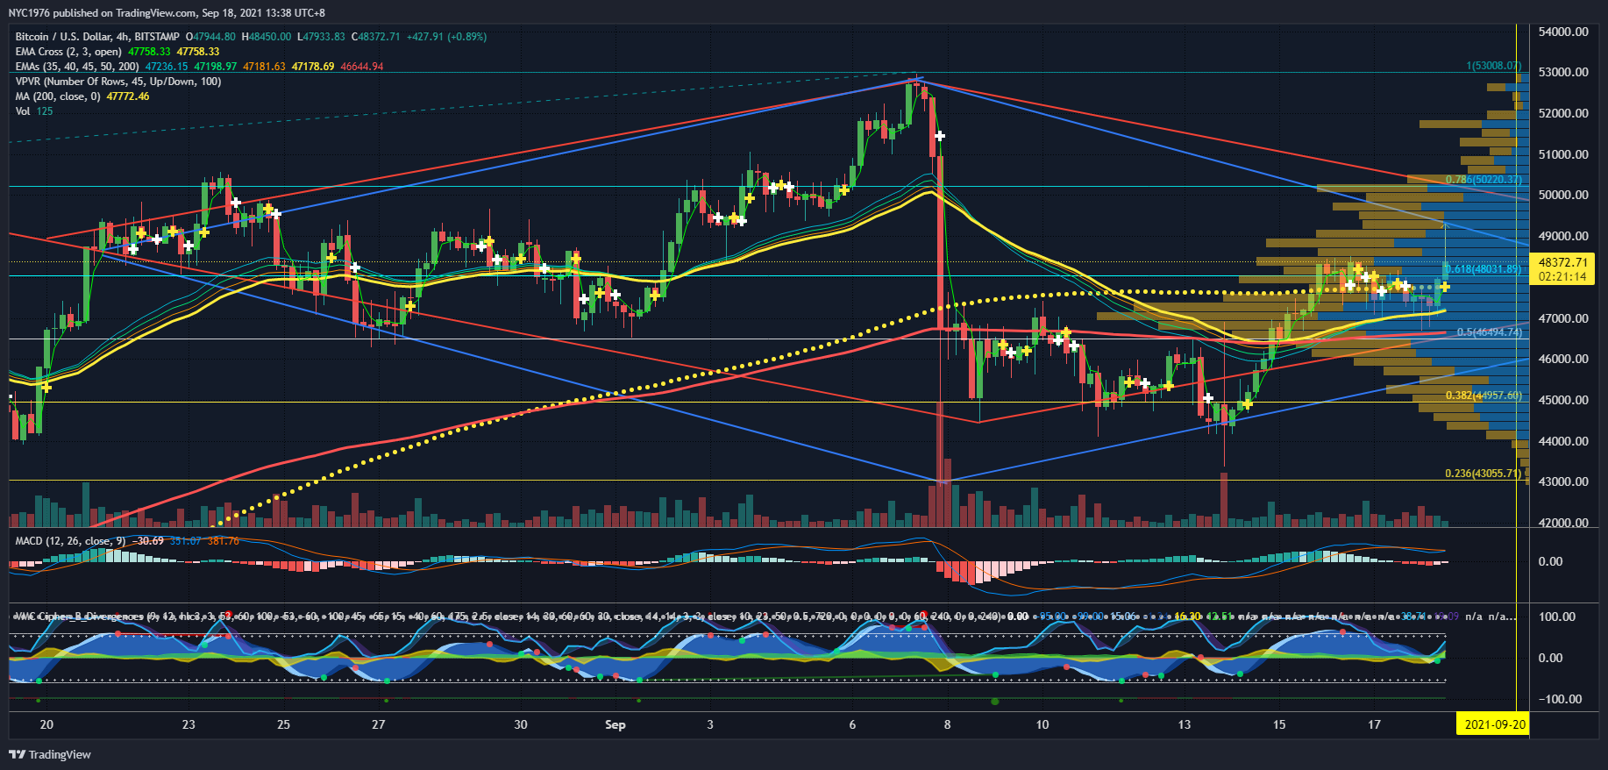Click the open value O47944.80
1608x770 pixels.
210,37
